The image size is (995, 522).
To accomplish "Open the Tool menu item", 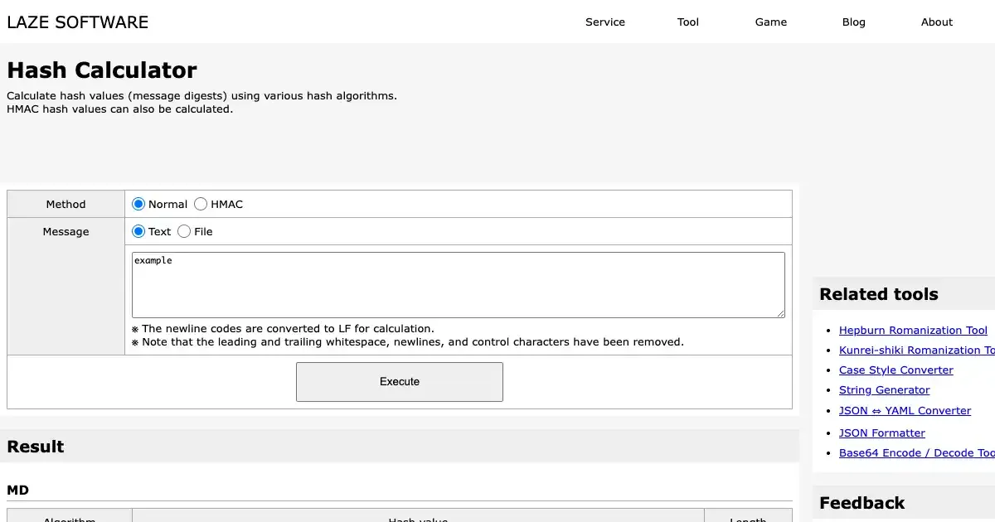I will point(688,22).
